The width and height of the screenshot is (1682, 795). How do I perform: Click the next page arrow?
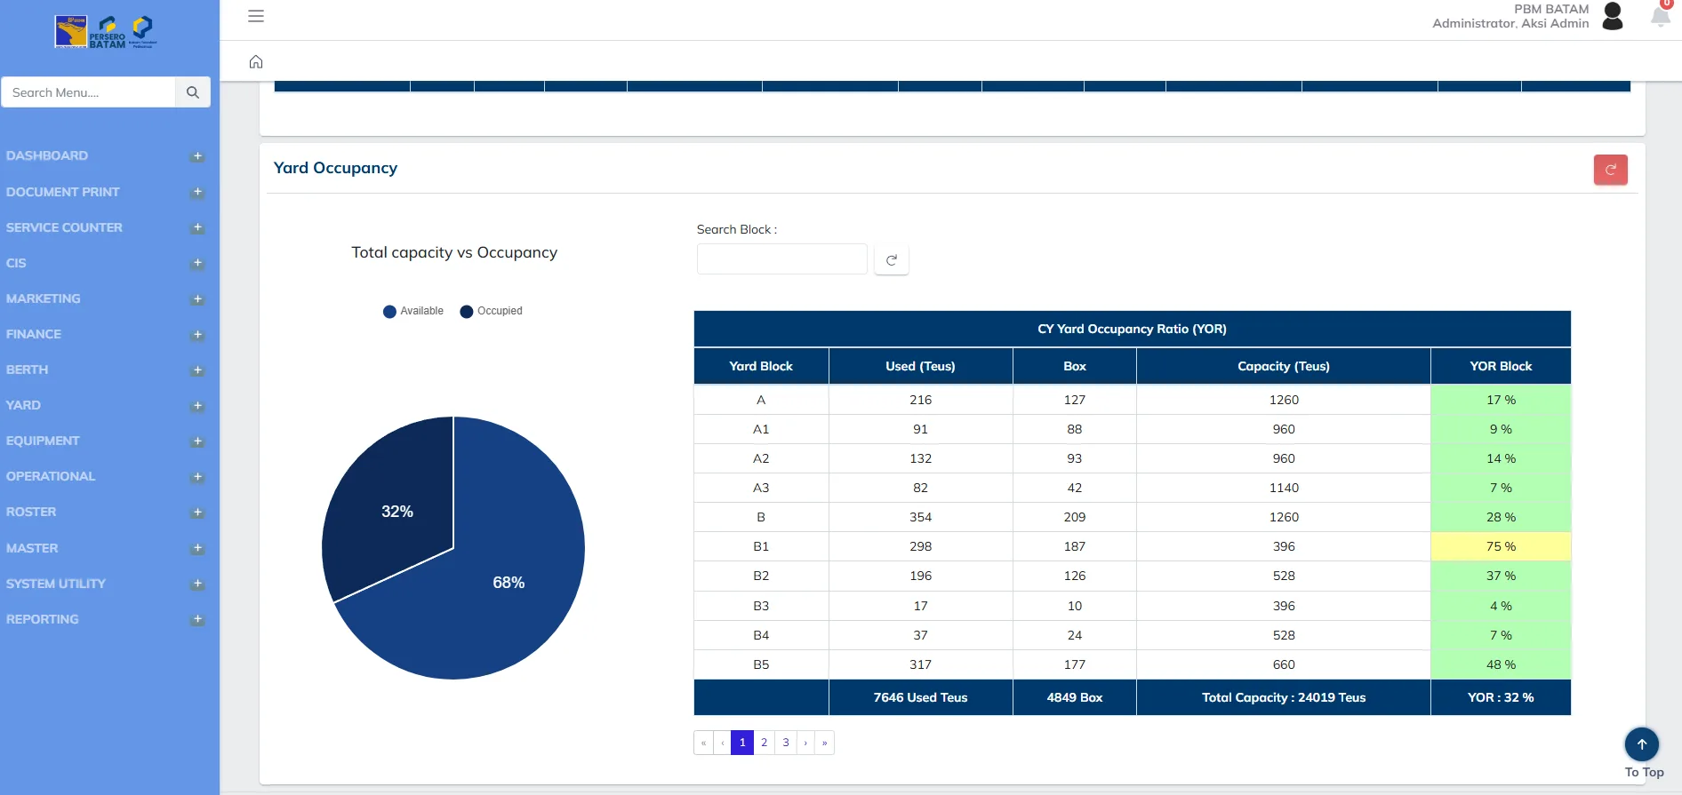(805, 743)
